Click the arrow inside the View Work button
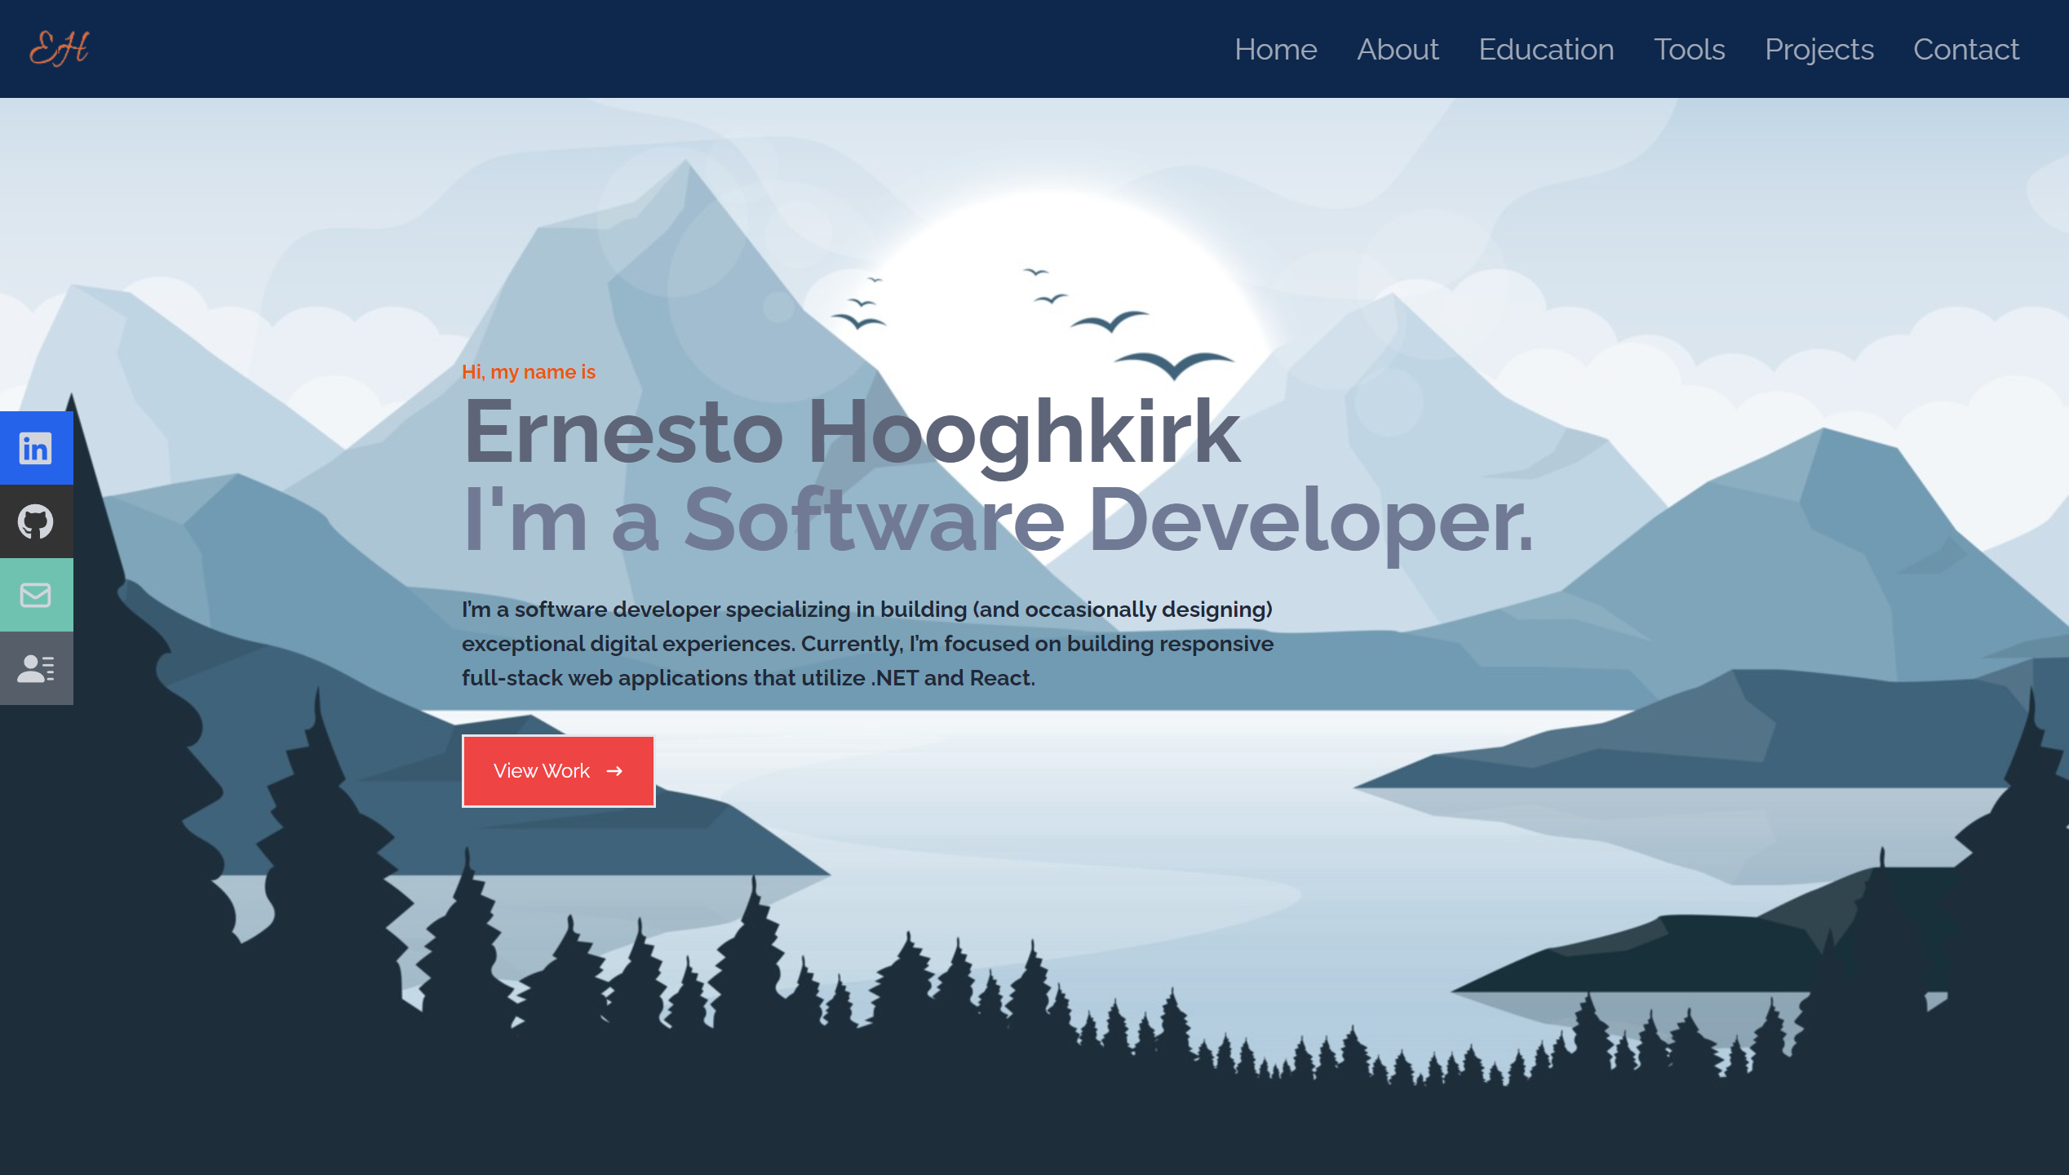2069x1175 pixels. point(615,771)
